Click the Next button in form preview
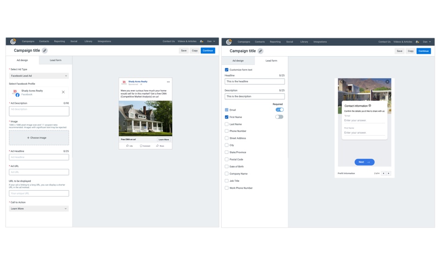 [x=365, y=162]
